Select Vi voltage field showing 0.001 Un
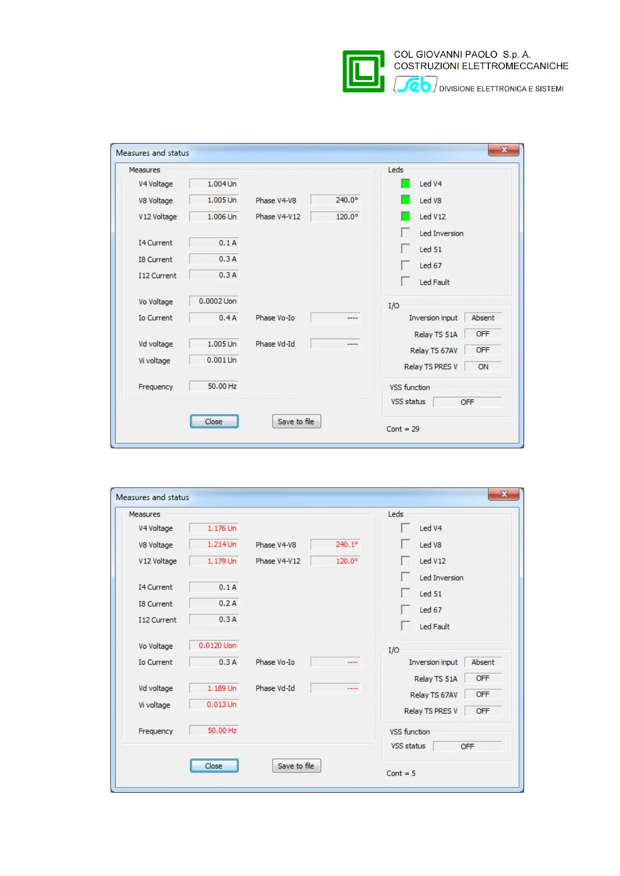 coord(214,359)
